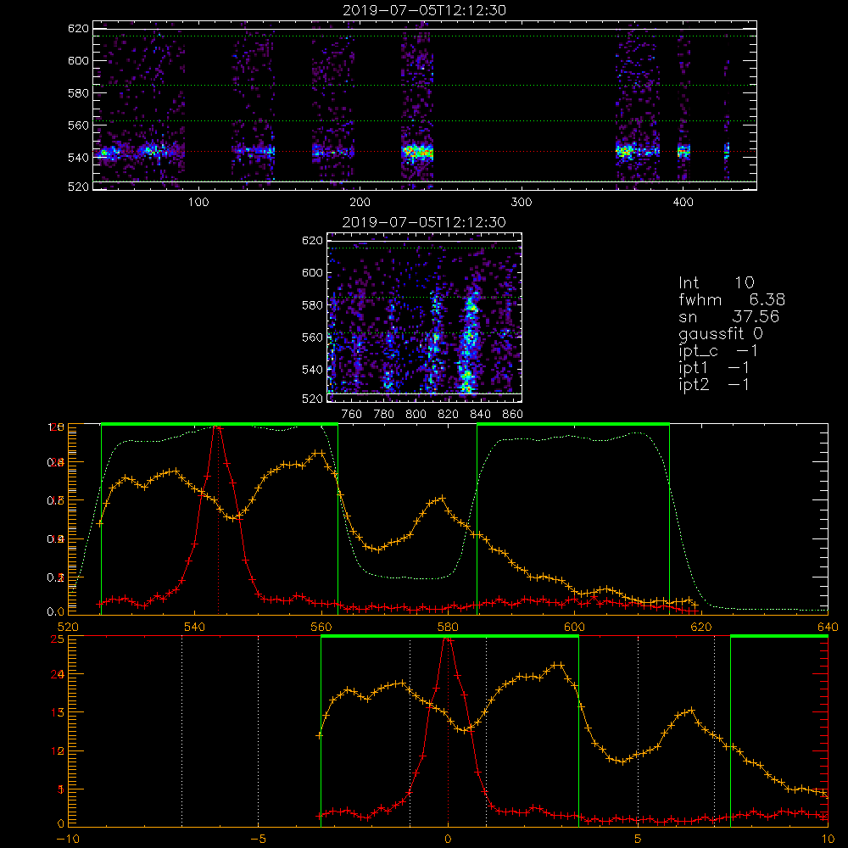Click the -10 x-axis label of the bottom plot
Screen dimensions: 848x848
(68, 839)
